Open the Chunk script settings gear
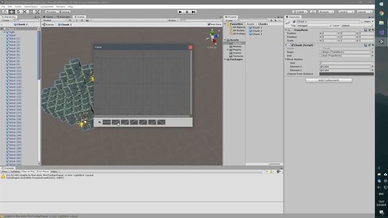 (x=373, y=45)
